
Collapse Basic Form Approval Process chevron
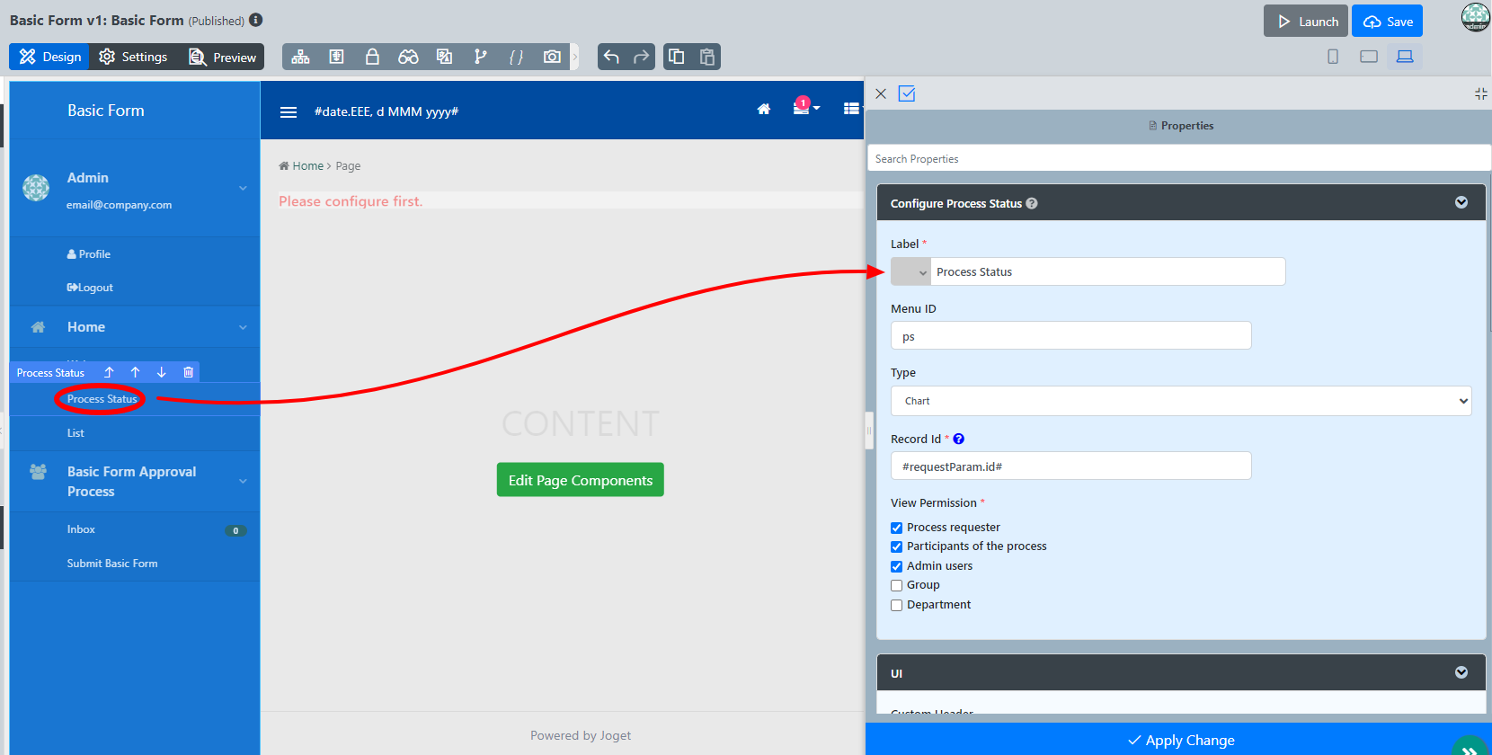(x=243, y=481)
